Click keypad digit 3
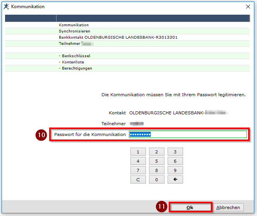Image resolution: width=257 pixels, height=216 pixels. pos(175,152)
